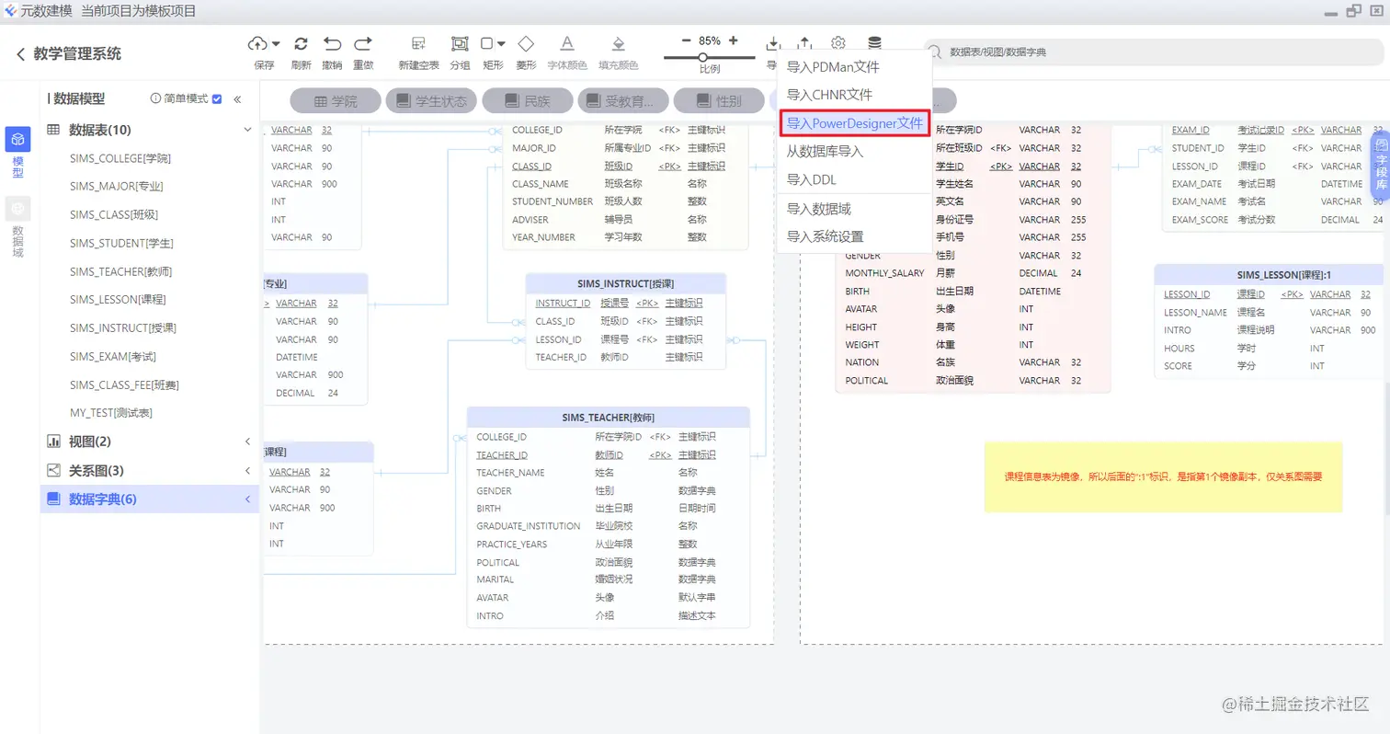Toggle the 简单模式 checkbox
The width and height of the screenshot is (1390, 734).
(217, 99)
